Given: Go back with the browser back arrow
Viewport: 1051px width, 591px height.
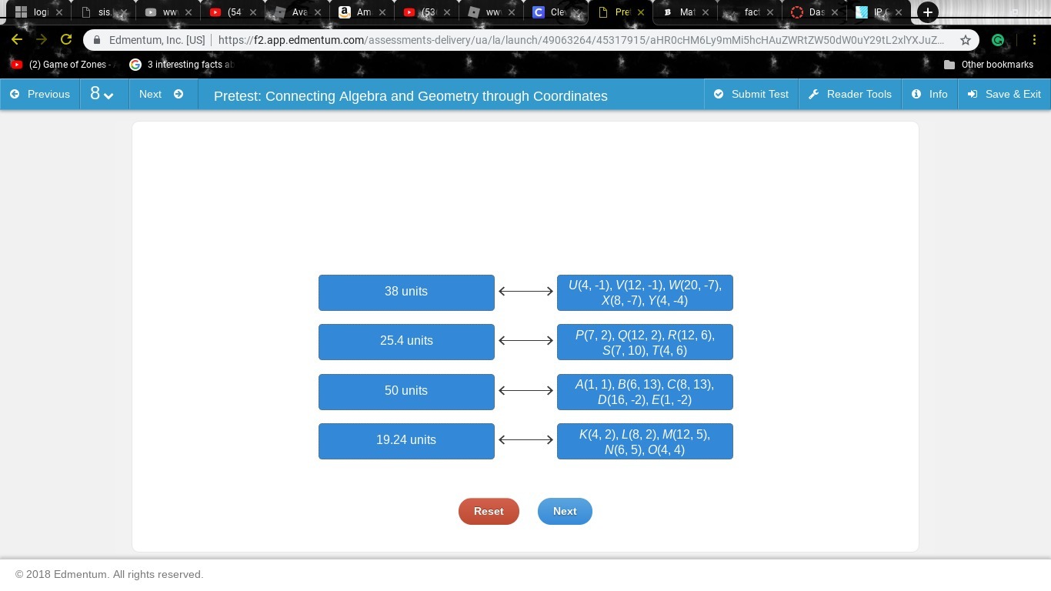Looking at the screenshot, I should click(17, 39).
